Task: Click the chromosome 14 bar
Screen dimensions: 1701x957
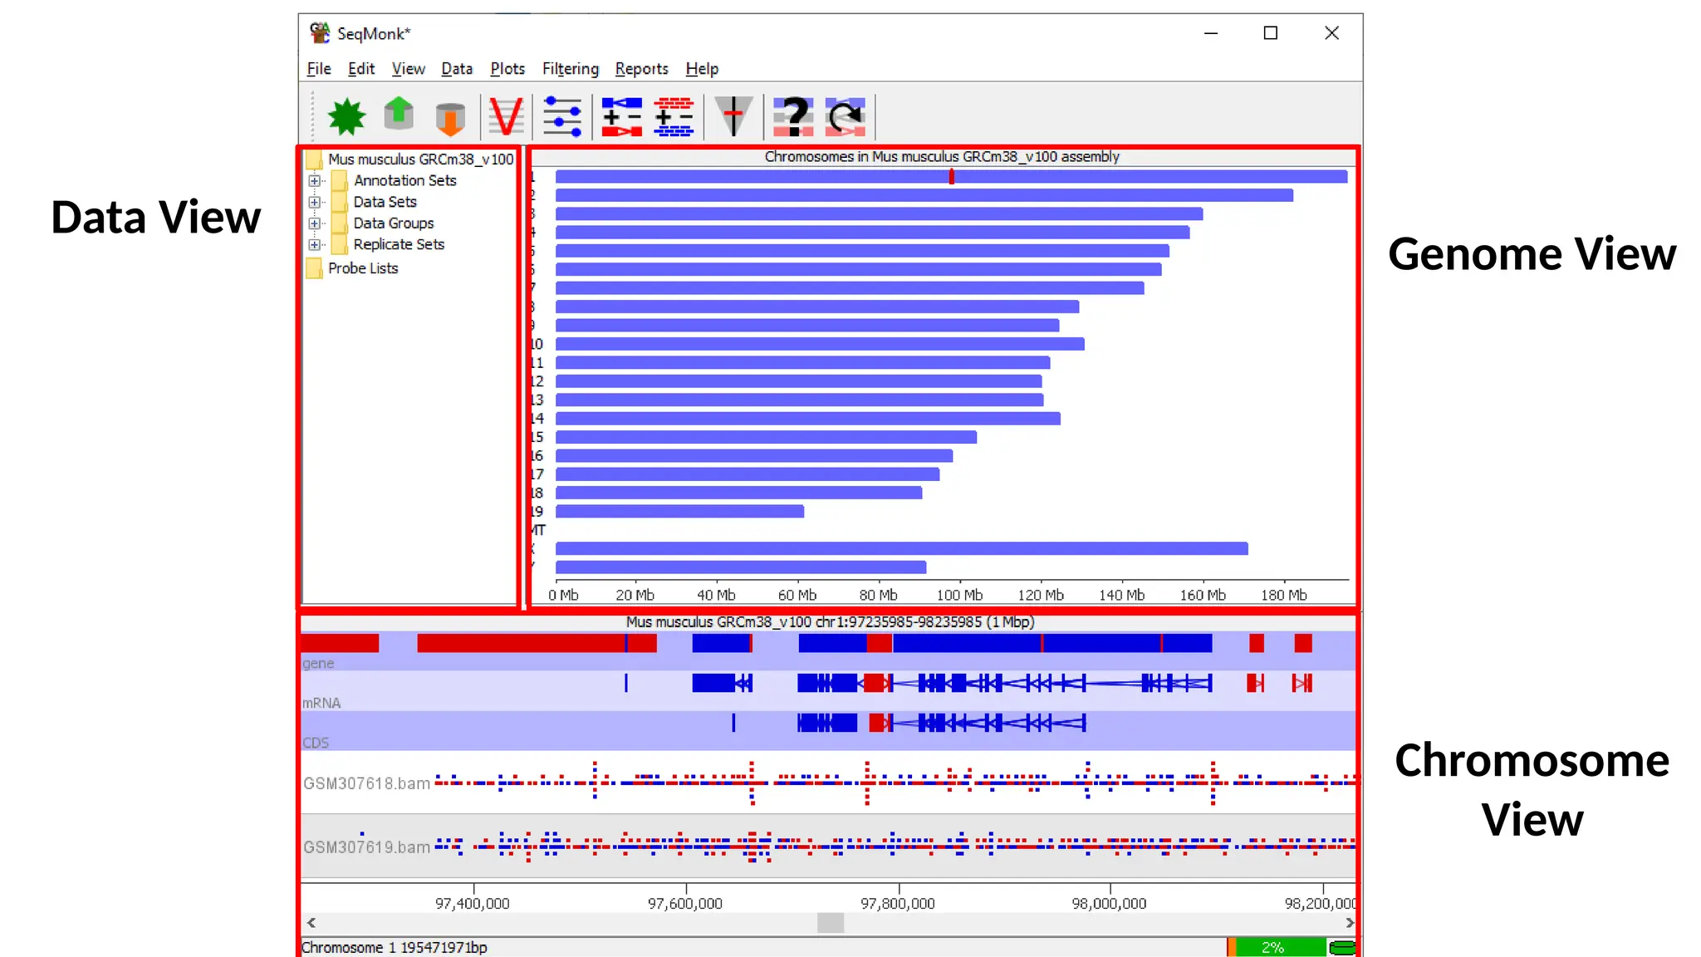Action: tap(808, 419)
